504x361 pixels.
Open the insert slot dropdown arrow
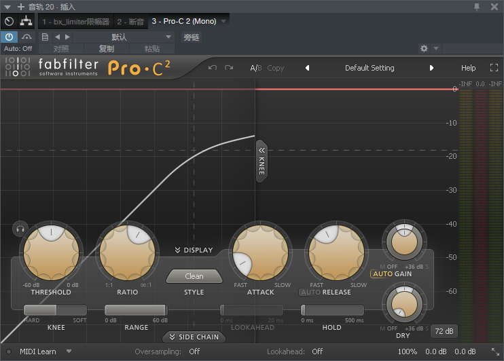point(223,21)
